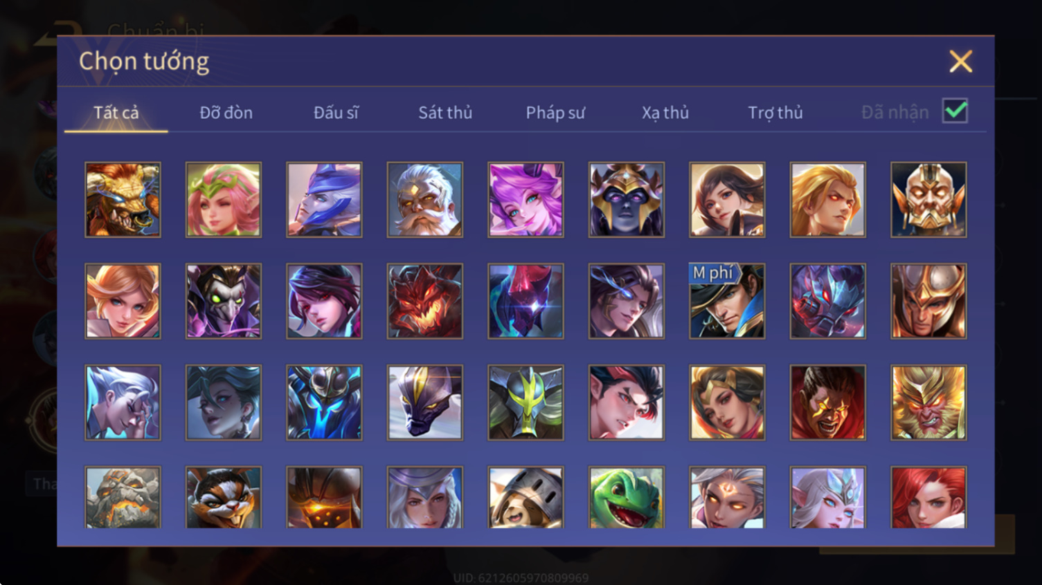Pick the white-bearded old man hero
This screenshot has width=1042, height=585.
tap(425, 200)
